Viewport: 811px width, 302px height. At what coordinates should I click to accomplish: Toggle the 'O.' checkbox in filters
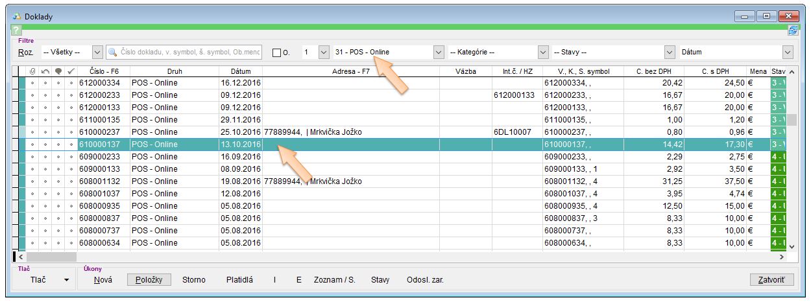tap(277, 52)
